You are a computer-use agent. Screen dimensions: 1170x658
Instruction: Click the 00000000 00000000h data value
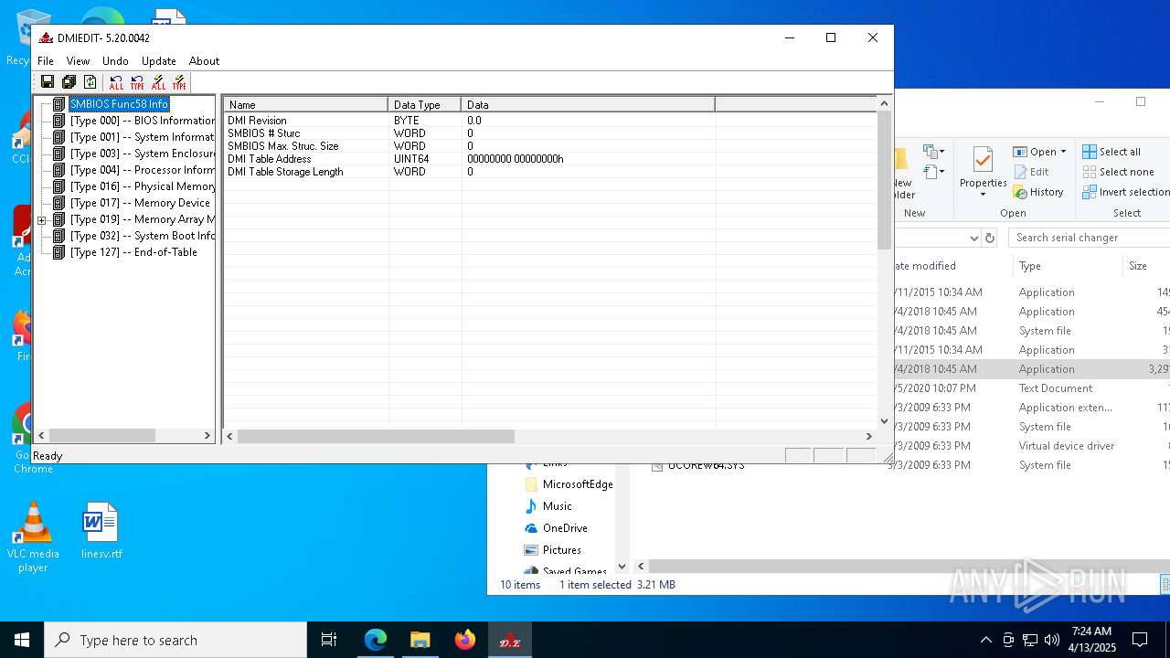coord(516,159)
